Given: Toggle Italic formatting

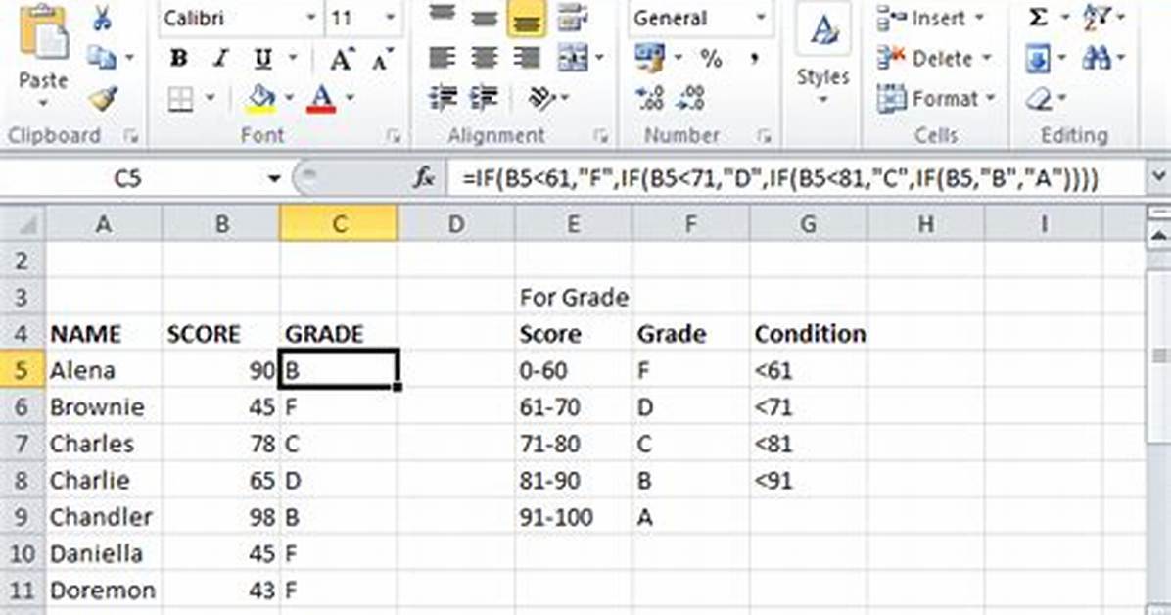Looking at the screenshot, I should point(220,58).
